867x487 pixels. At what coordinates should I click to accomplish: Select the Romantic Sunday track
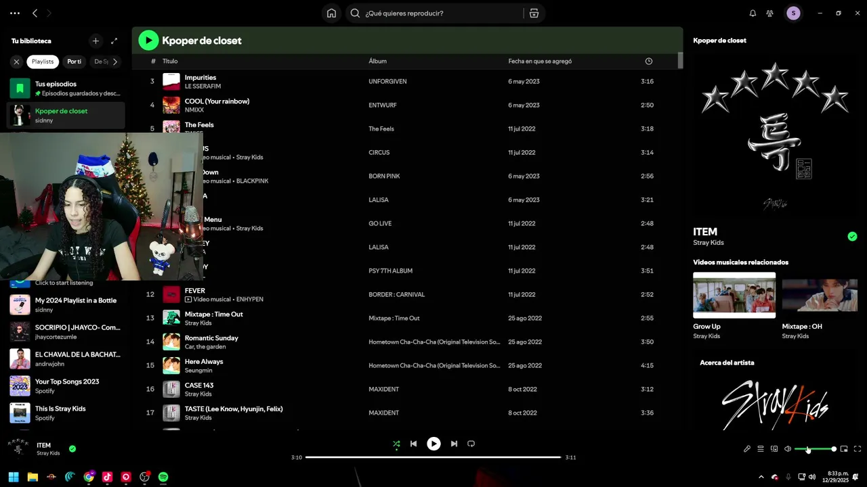(x=406, y=342)
